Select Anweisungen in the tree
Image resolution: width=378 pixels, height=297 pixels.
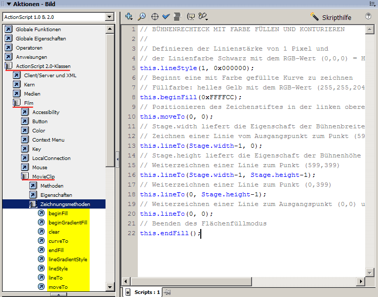(x=31, y=57)
